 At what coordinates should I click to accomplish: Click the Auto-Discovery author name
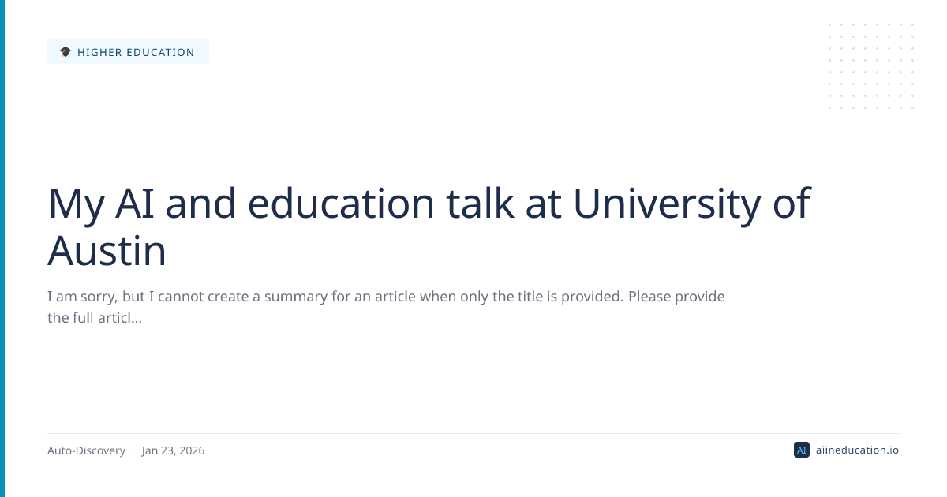tap(86, 450)
